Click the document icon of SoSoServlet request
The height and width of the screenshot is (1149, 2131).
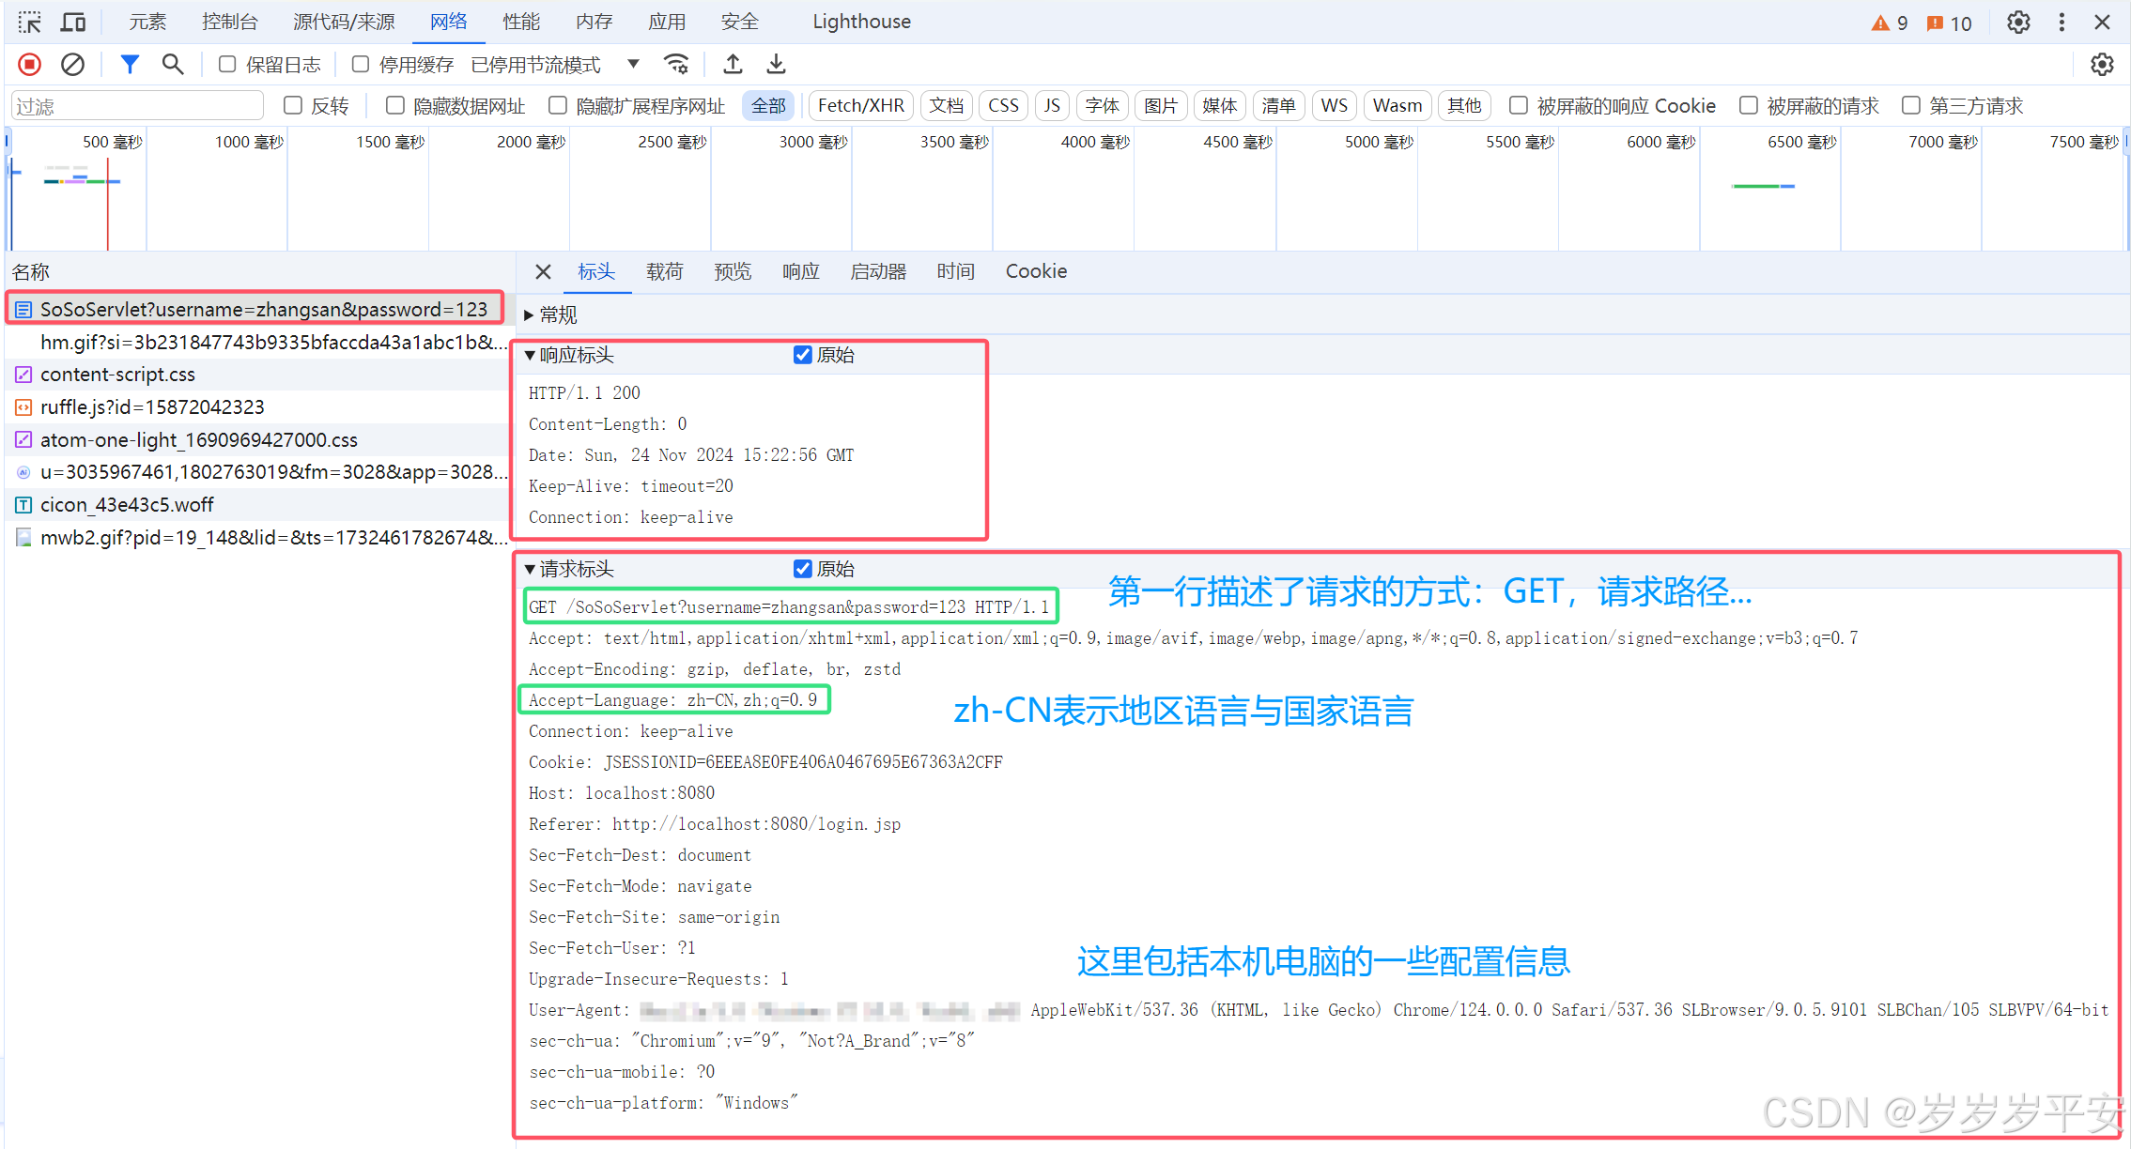pyautogui.click(x=23, y=309)
